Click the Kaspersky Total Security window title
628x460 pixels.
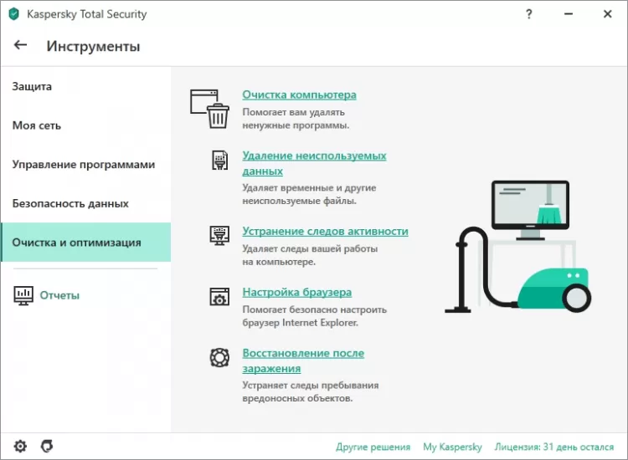click(x=86, y=14)
